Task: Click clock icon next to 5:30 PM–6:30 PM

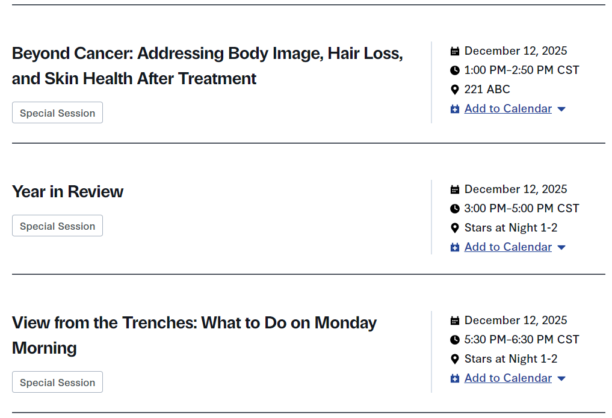Action: [x=455, y=340]
